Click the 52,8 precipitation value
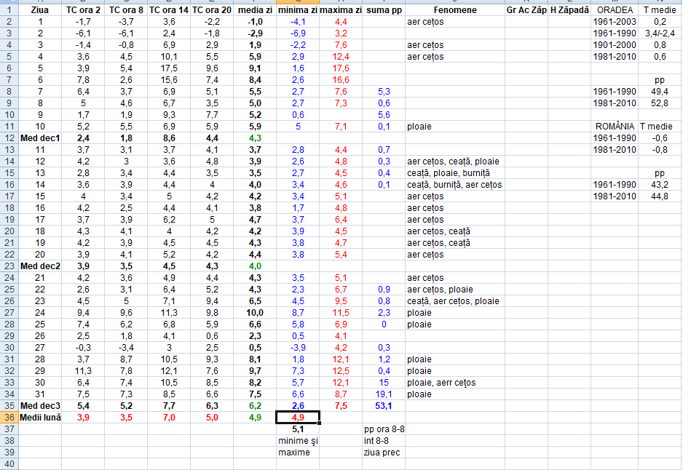Image resolution: width=699 pixels, height=470 pixels. tap(660, 103)
